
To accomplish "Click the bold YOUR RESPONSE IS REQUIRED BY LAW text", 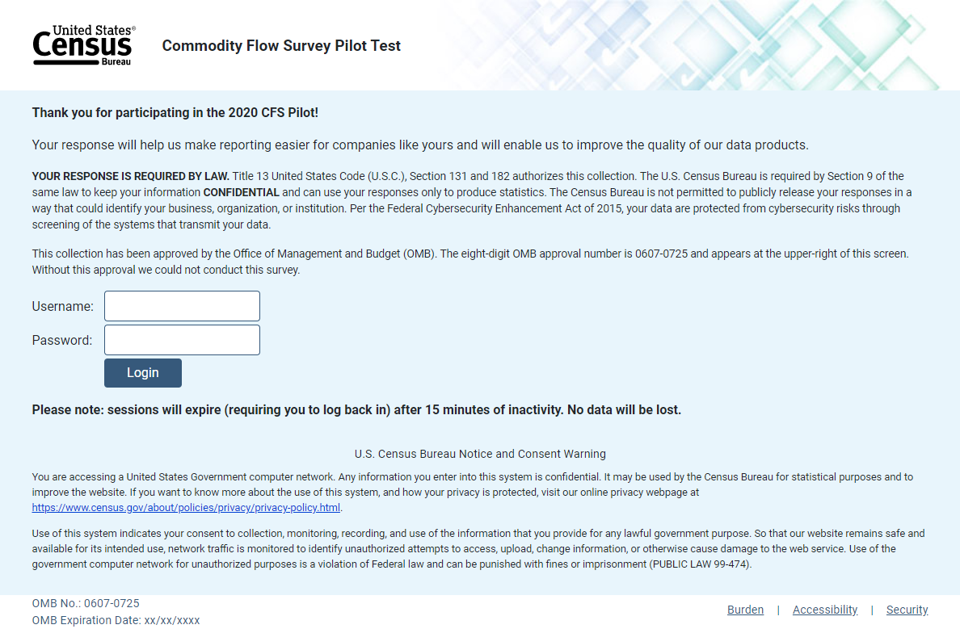I will click(130, 176).
